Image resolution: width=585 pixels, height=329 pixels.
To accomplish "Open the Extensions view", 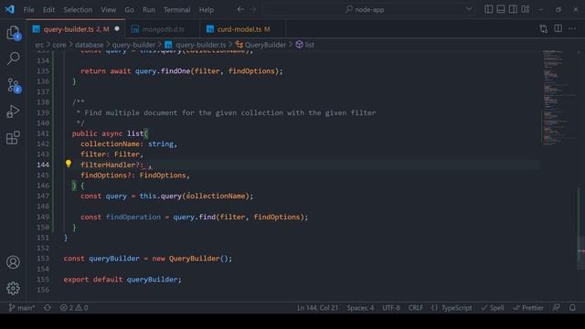I will [x=14, y=138].
